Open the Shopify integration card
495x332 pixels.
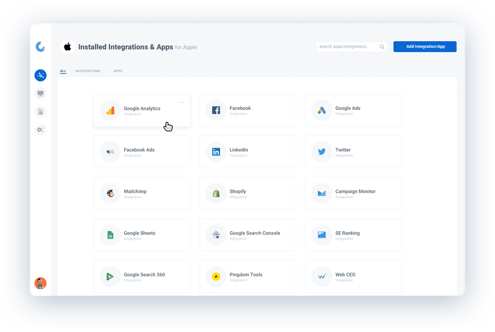[x=248, y=193]
